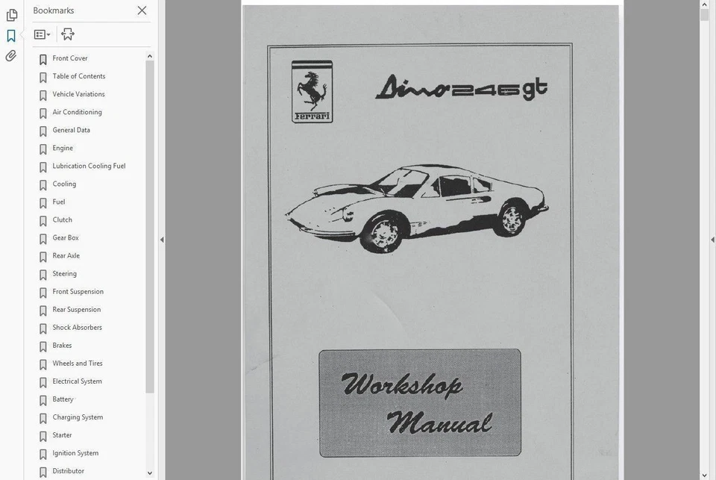Select the Electrical System bookmark
This screenshot has height=480, width=716.
77,381
